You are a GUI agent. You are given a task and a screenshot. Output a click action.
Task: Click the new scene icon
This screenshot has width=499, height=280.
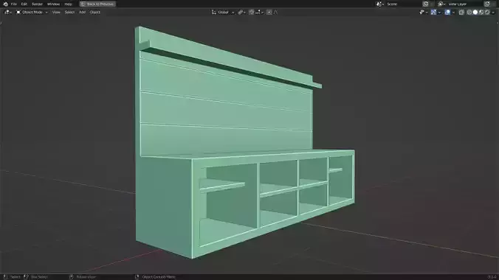425,4
